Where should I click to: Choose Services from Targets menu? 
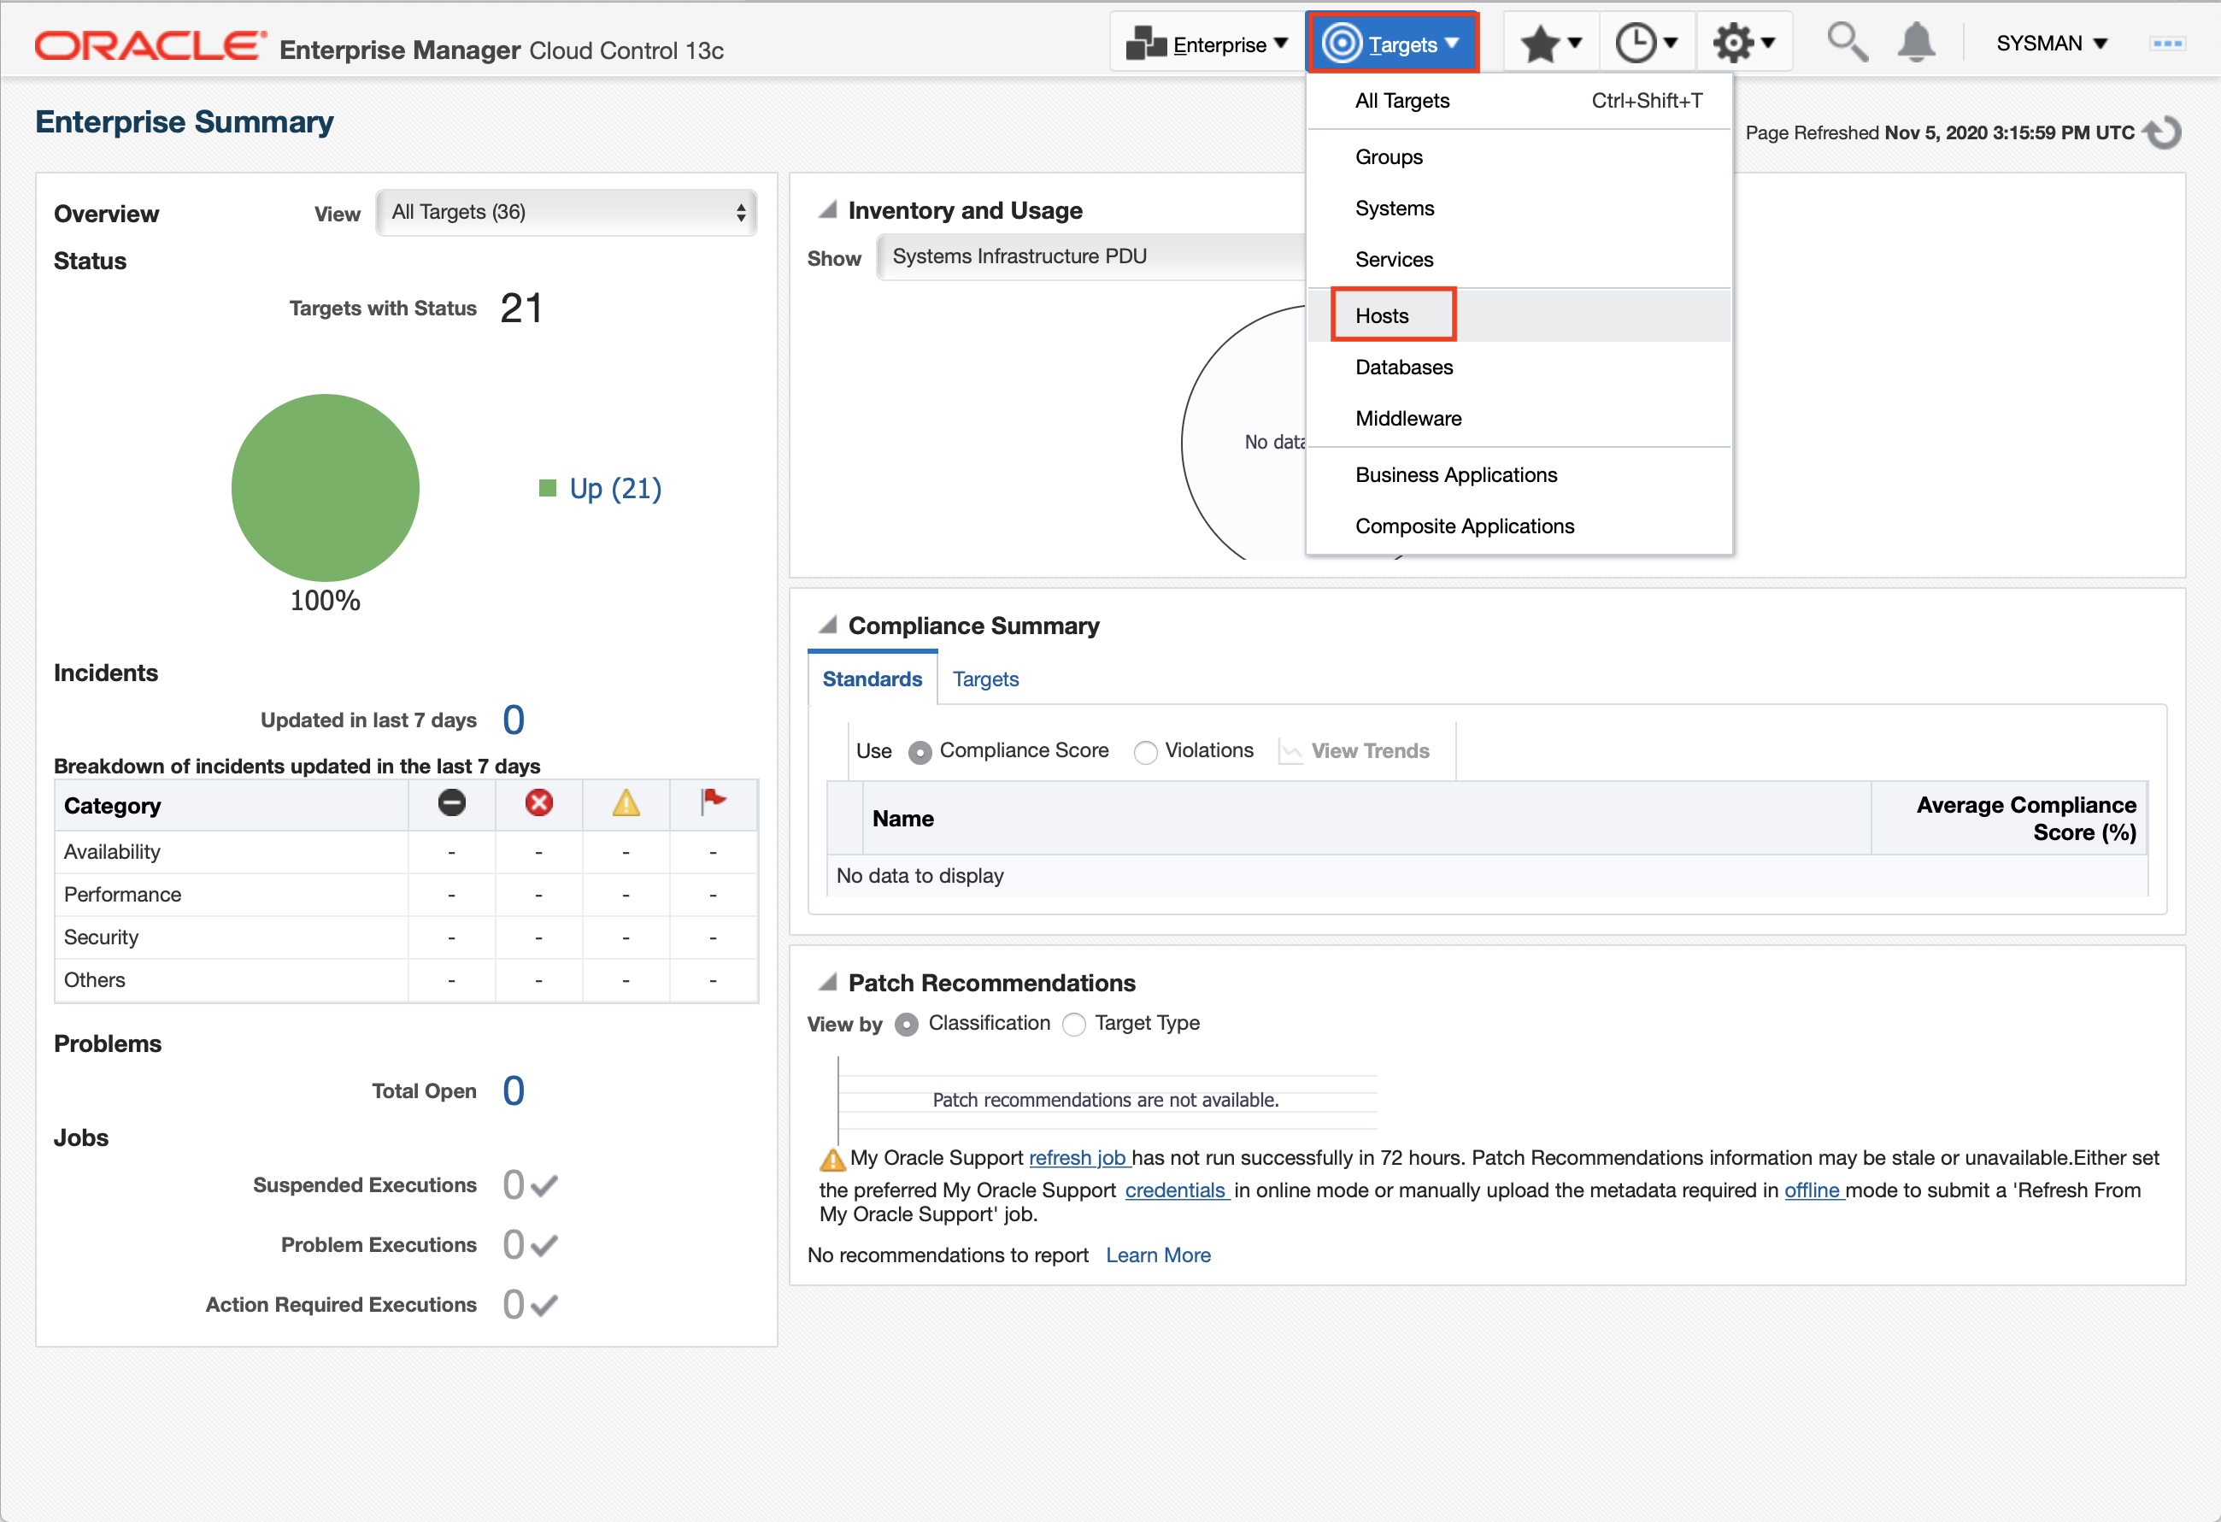(x=1519, y=260)
